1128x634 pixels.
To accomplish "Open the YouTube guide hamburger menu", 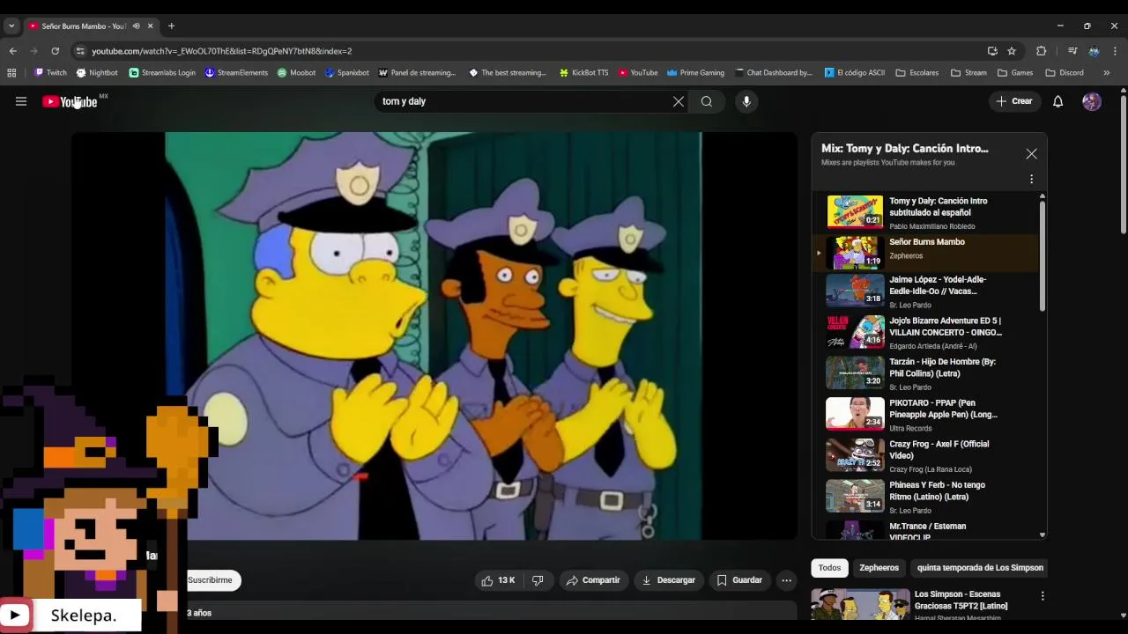I will point(21,101).
